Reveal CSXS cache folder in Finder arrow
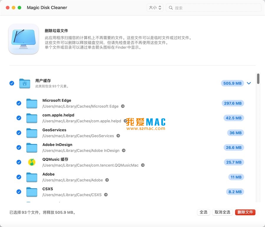The image size is (265, 227). pos(106,195)
